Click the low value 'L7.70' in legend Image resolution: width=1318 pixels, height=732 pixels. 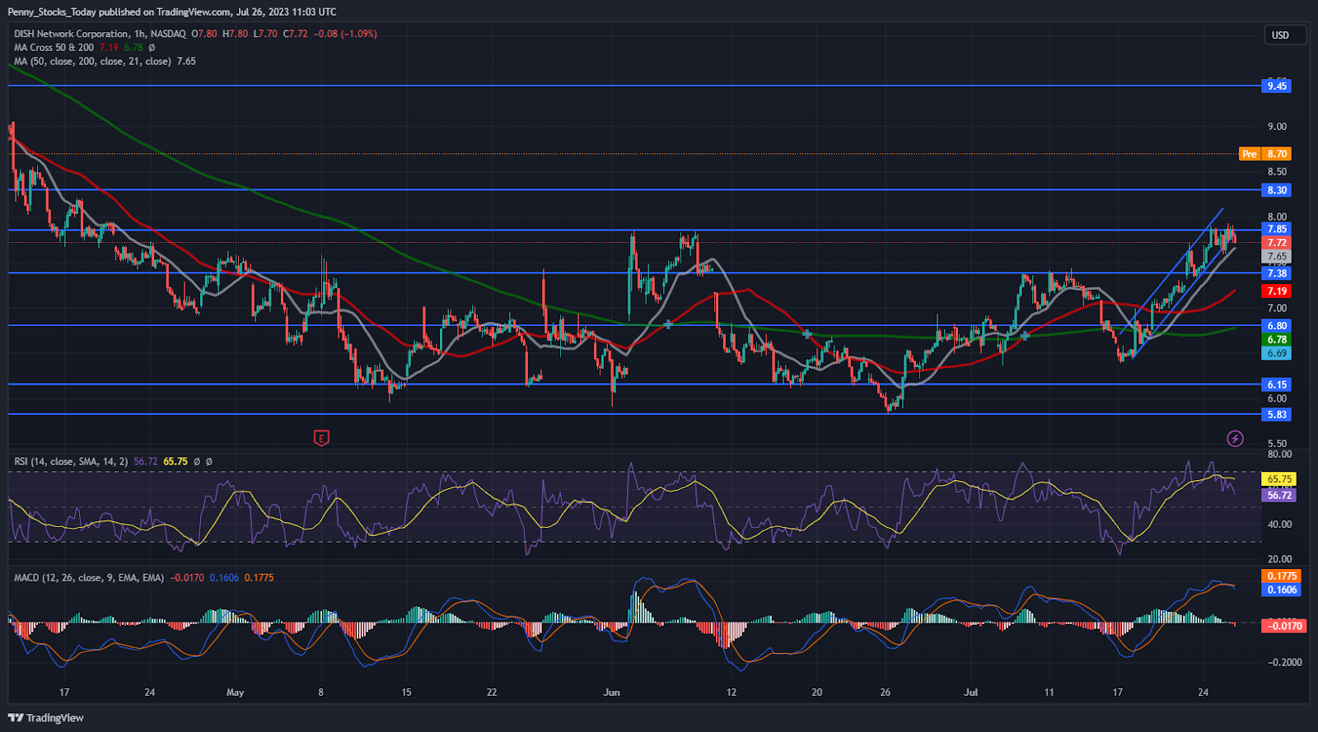[265, 34]
